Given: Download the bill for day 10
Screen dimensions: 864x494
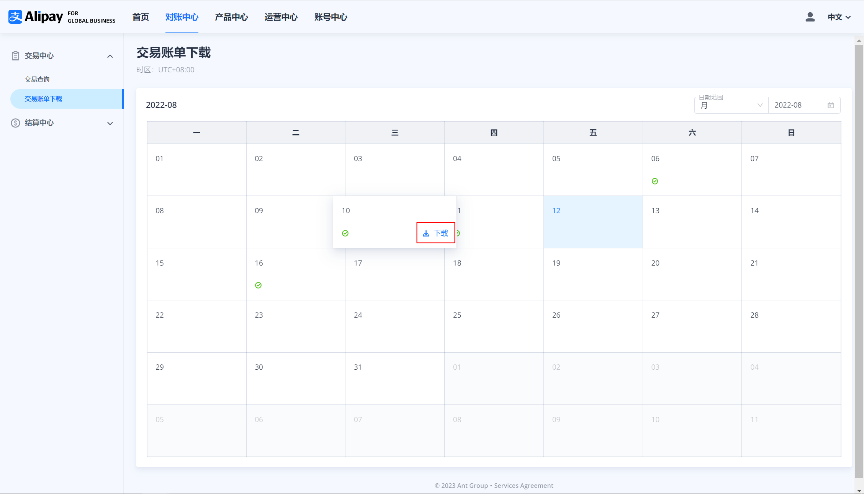Looking at the screenshot, I should coord(435,233).
